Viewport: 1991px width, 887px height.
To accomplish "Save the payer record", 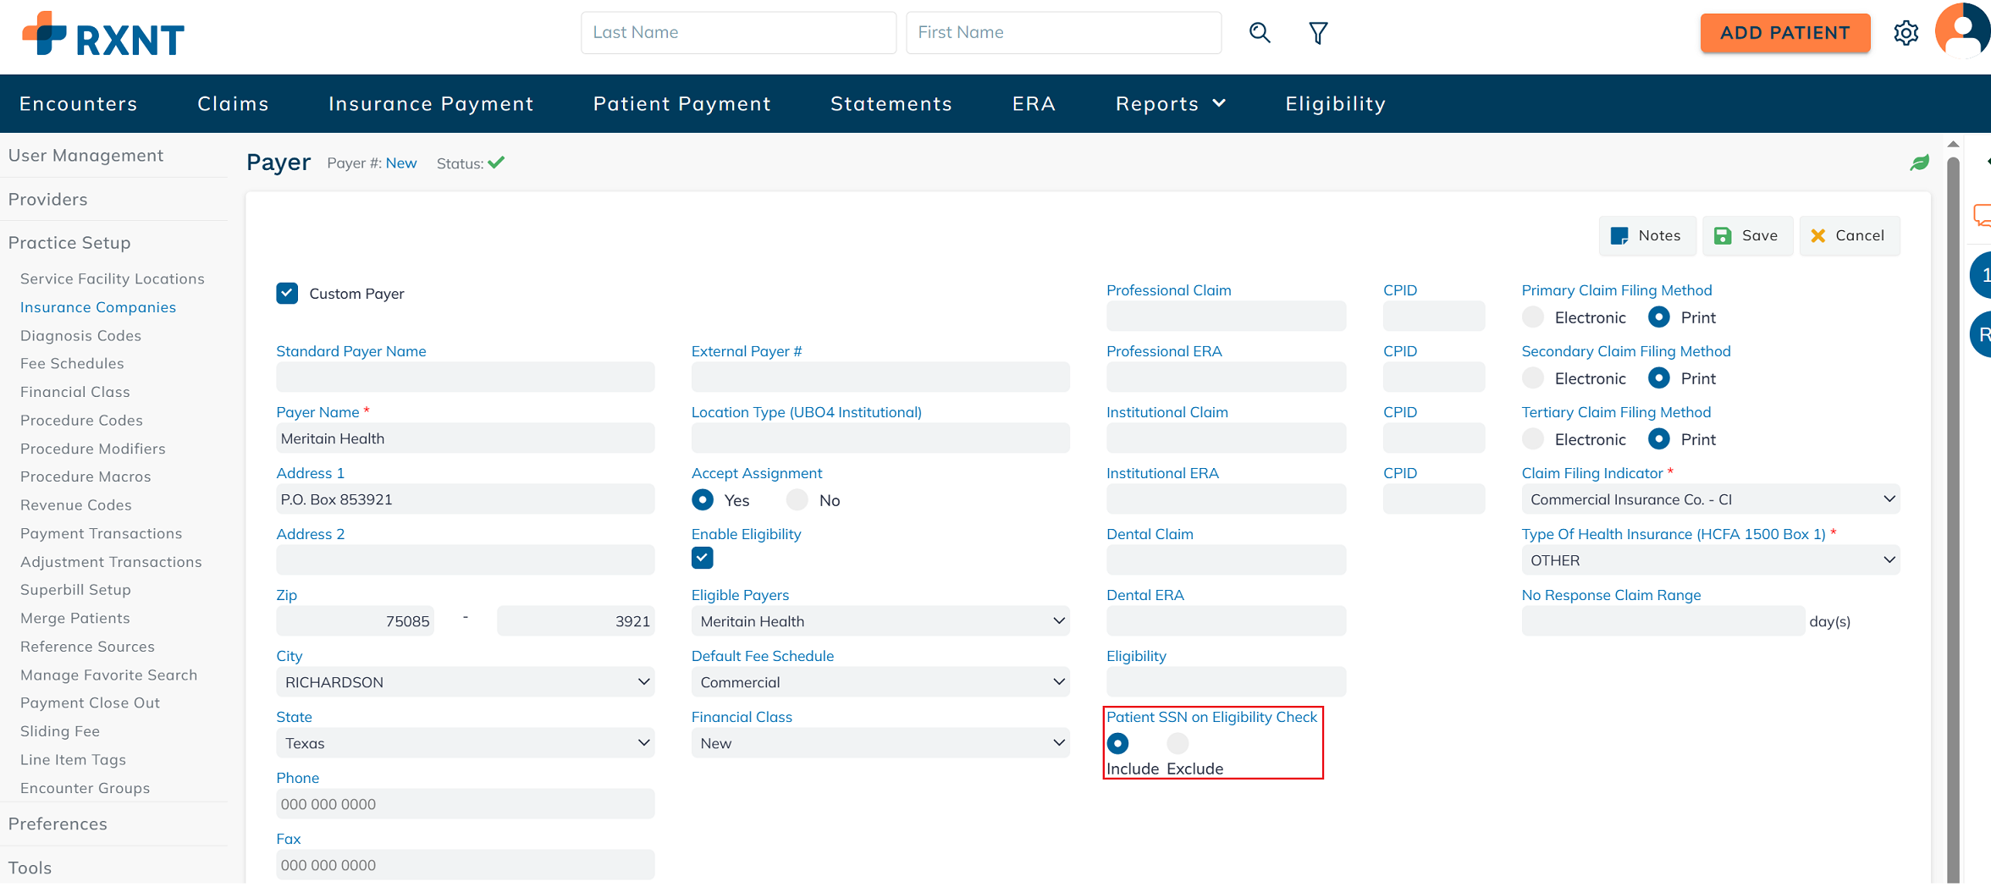I will [1746, 236].
